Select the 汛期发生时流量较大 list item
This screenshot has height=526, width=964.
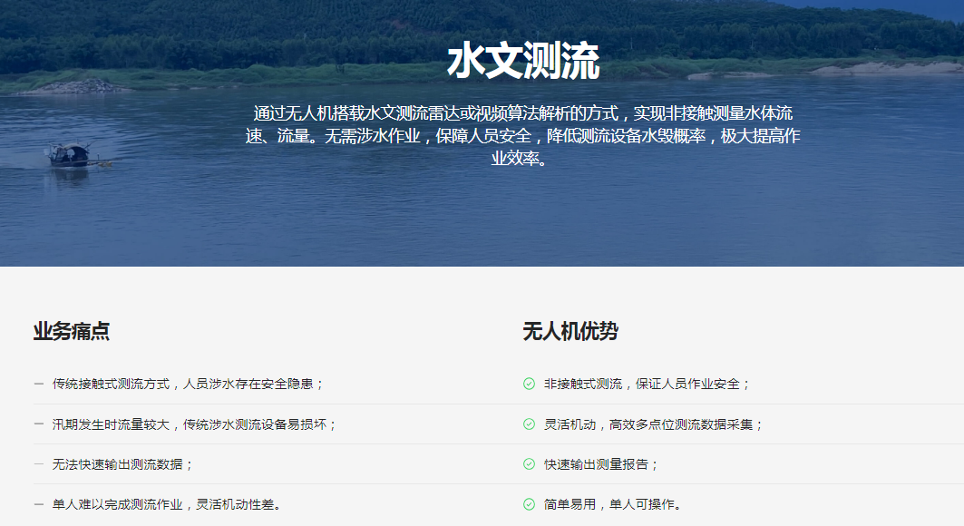(195, 424)
